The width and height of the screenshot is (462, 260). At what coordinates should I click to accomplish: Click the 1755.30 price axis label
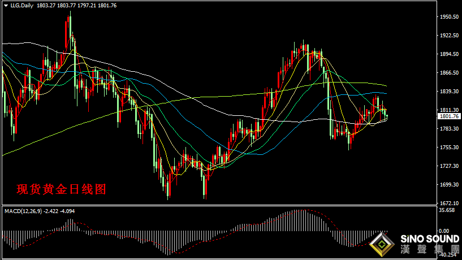[450, 147]
